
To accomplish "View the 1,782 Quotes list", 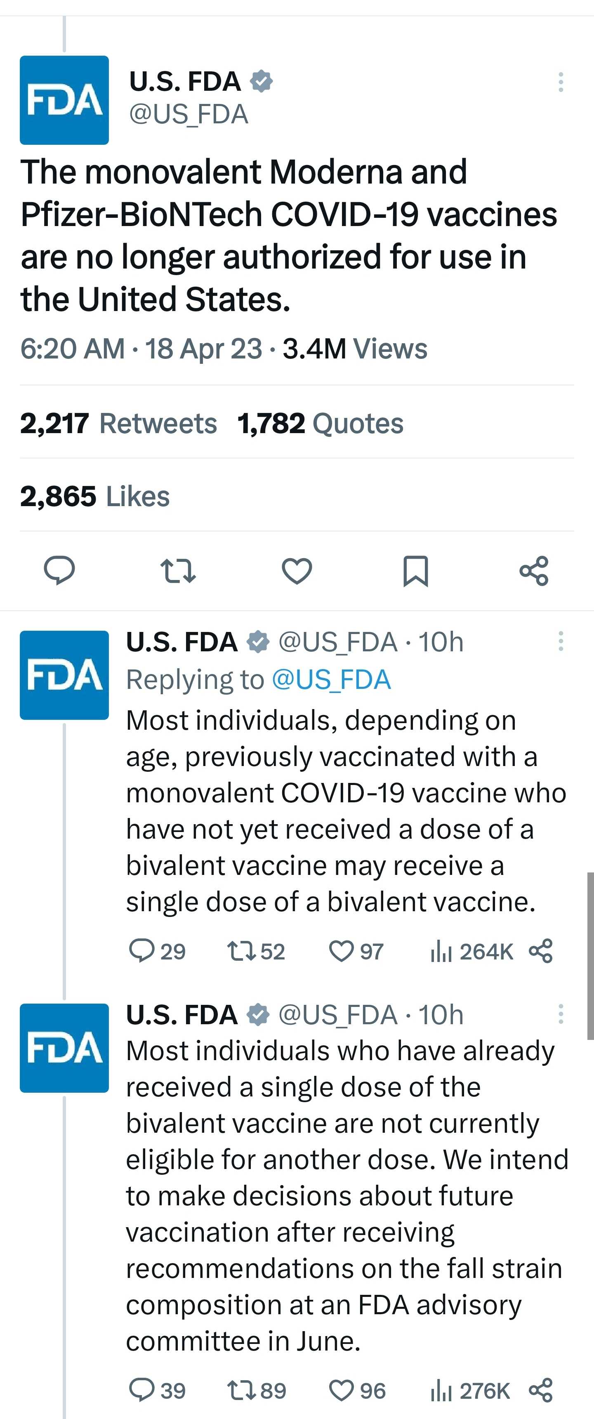I will point(320,423).
